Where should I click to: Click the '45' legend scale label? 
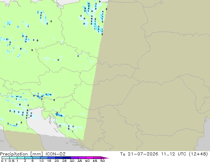coord(95,161)
